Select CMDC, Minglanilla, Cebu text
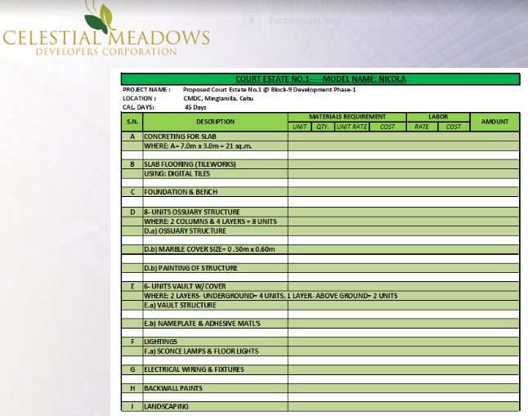Image resolution: width=528 pixels, height=416 pixels. click(x=218, y=98)
